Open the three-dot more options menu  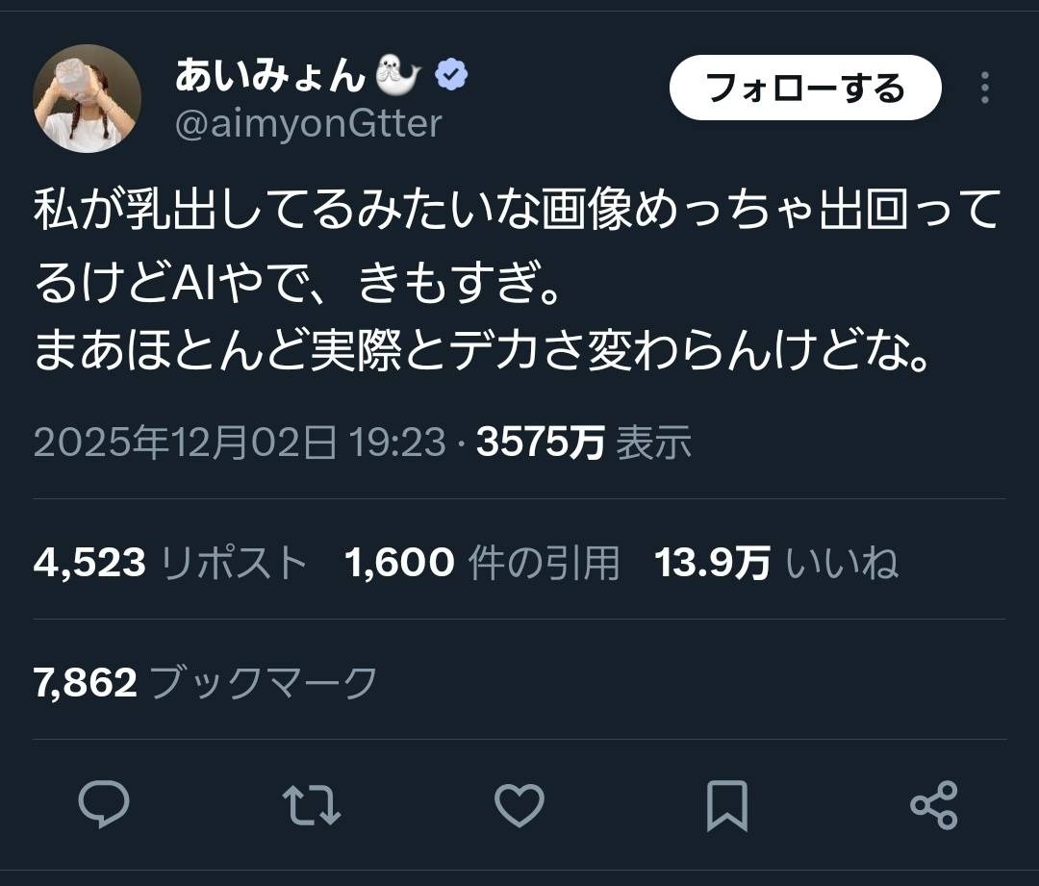[x=984, y=88]
